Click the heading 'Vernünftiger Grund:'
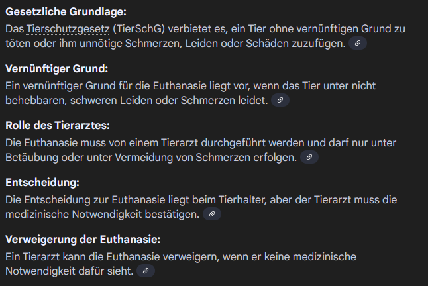 tap(56, 69)
